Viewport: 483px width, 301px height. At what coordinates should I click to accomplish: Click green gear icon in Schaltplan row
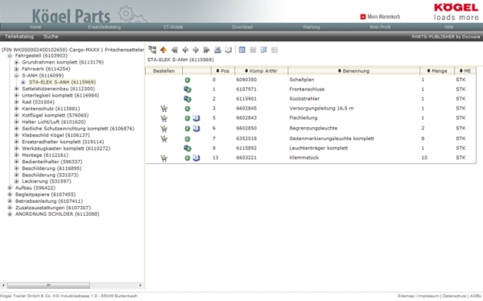(x=188, y=80)
